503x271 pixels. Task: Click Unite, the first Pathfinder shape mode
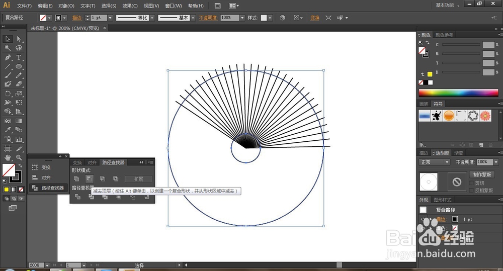76,178
